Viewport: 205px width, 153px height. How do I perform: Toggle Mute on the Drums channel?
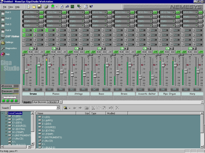click(x=31, y=52)
